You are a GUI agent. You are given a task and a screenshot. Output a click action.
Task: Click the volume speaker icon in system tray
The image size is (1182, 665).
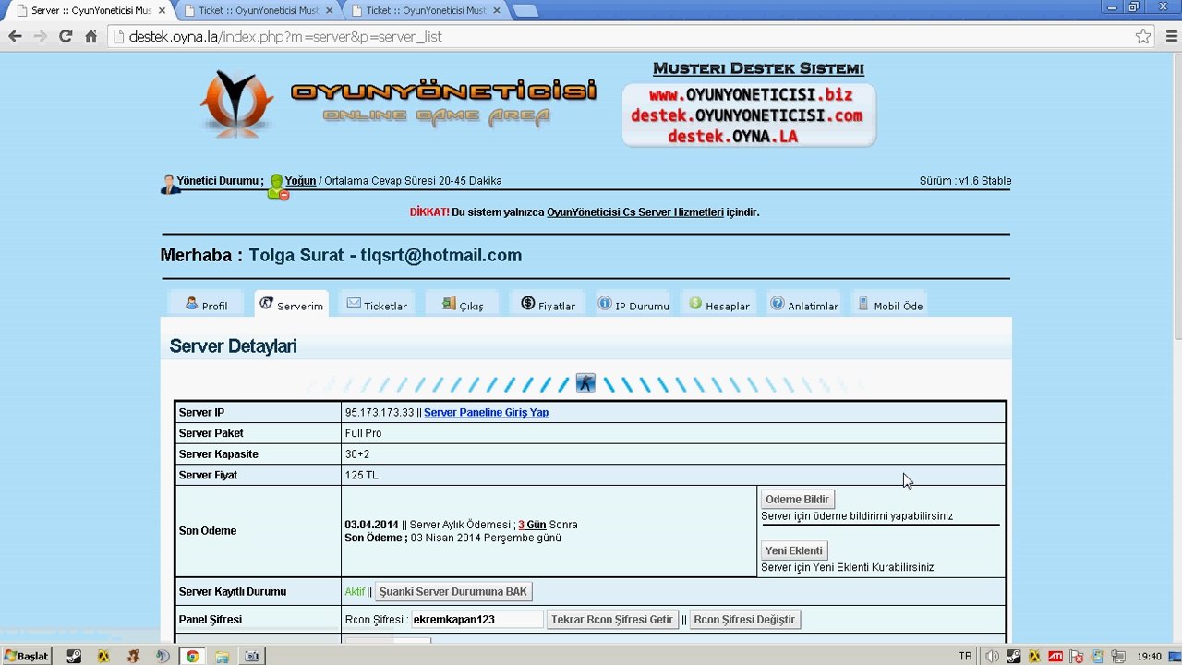[x=992, y=657]
